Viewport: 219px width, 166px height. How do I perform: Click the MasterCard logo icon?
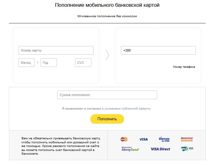[x=124, y=139]
